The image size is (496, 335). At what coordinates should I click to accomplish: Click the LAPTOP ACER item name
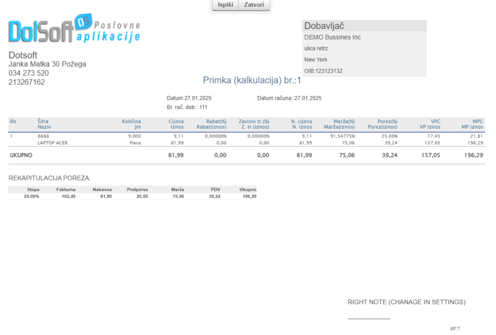[53, 144]
